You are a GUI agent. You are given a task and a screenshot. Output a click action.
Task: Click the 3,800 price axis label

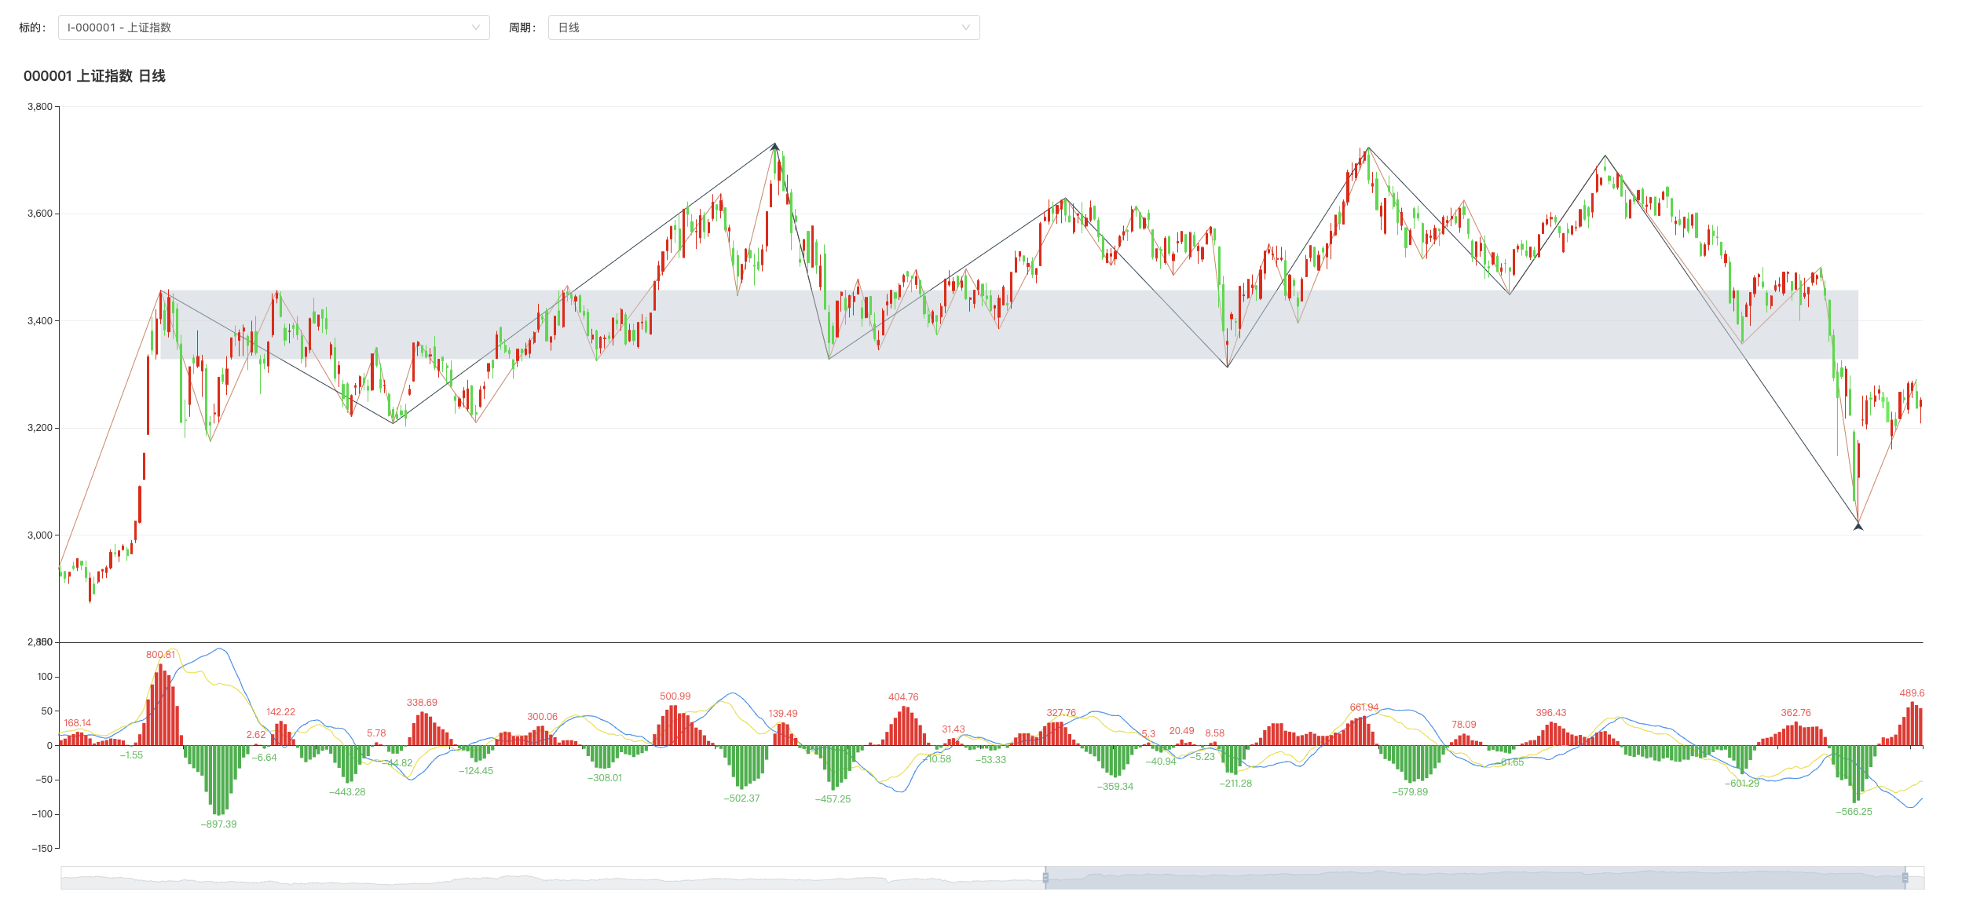point(39,107)
